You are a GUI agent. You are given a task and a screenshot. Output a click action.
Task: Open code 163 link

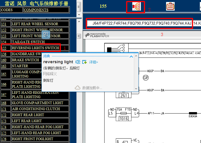[4, 66]
